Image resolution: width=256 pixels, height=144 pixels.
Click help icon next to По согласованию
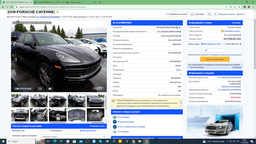pyautogui.click(x=240, y=35)
